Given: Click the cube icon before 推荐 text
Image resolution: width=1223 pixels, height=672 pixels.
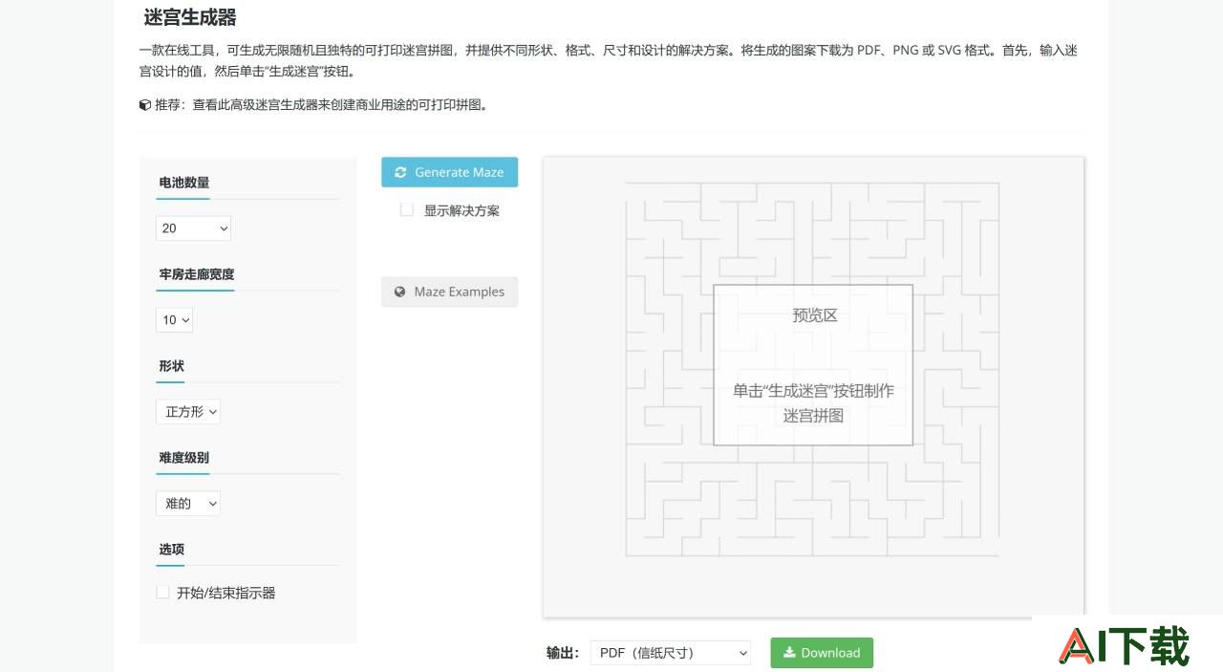Looking at the screenshot, I should 144,105.
